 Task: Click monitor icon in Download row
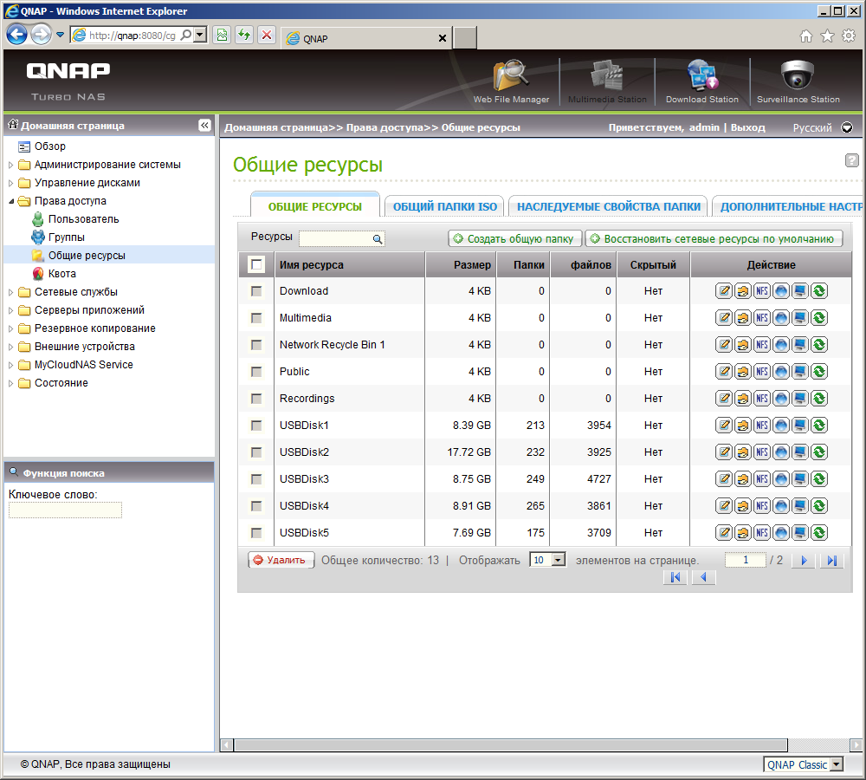click(799, 291)
